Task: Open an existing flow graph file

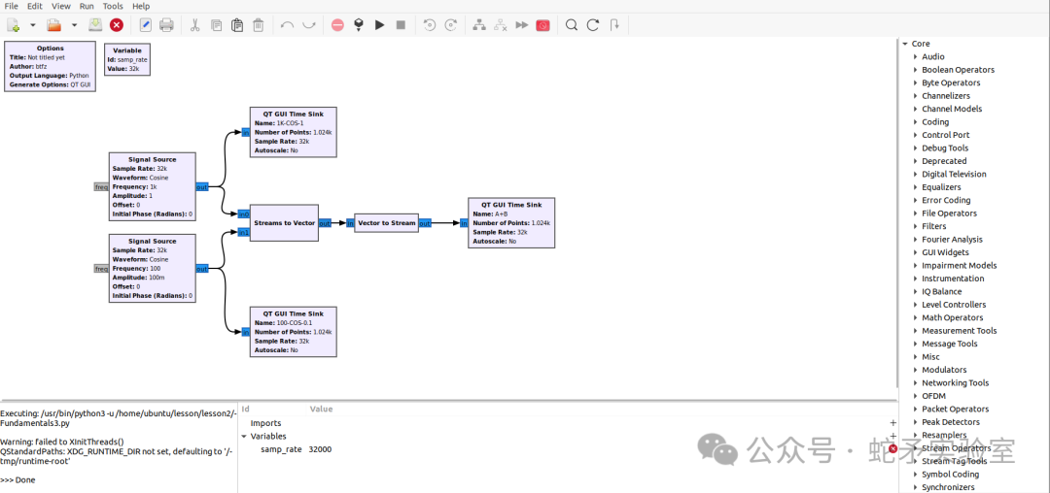Action: (53, 25)
